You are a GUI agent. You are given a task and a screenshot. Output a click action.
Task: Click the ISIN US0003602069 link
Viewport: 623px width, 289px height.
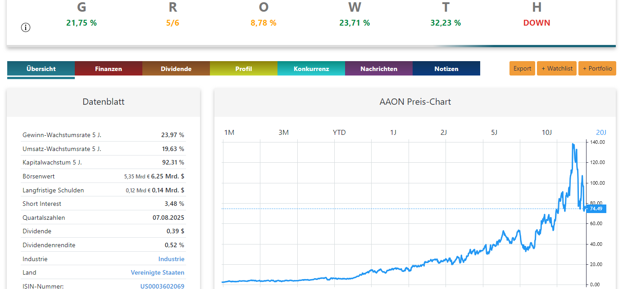(162, 286)
